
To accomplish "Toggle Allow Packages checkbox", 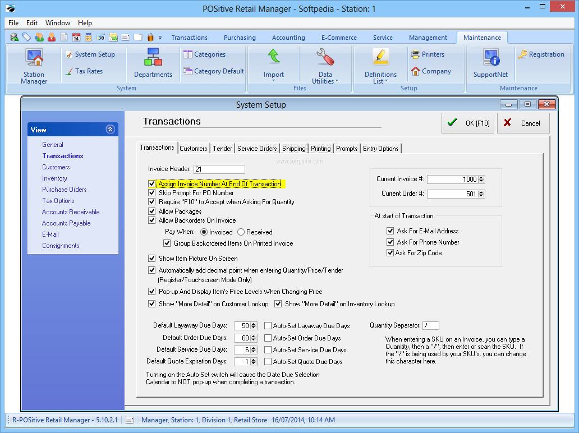I will [x=151, y=211].
